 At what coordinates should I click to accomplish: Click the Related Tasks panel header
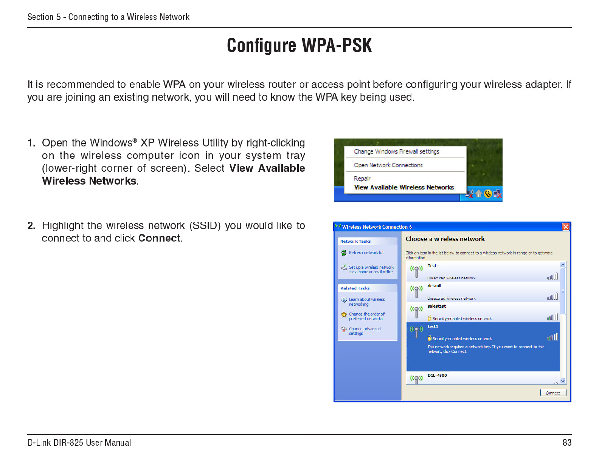[368, 288]
